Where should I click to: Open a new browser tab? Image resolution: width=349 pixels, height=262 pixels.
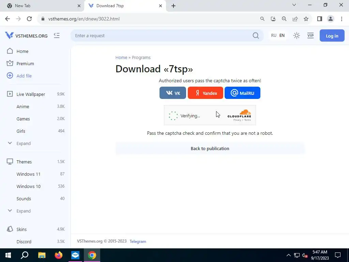coord(173,6)
